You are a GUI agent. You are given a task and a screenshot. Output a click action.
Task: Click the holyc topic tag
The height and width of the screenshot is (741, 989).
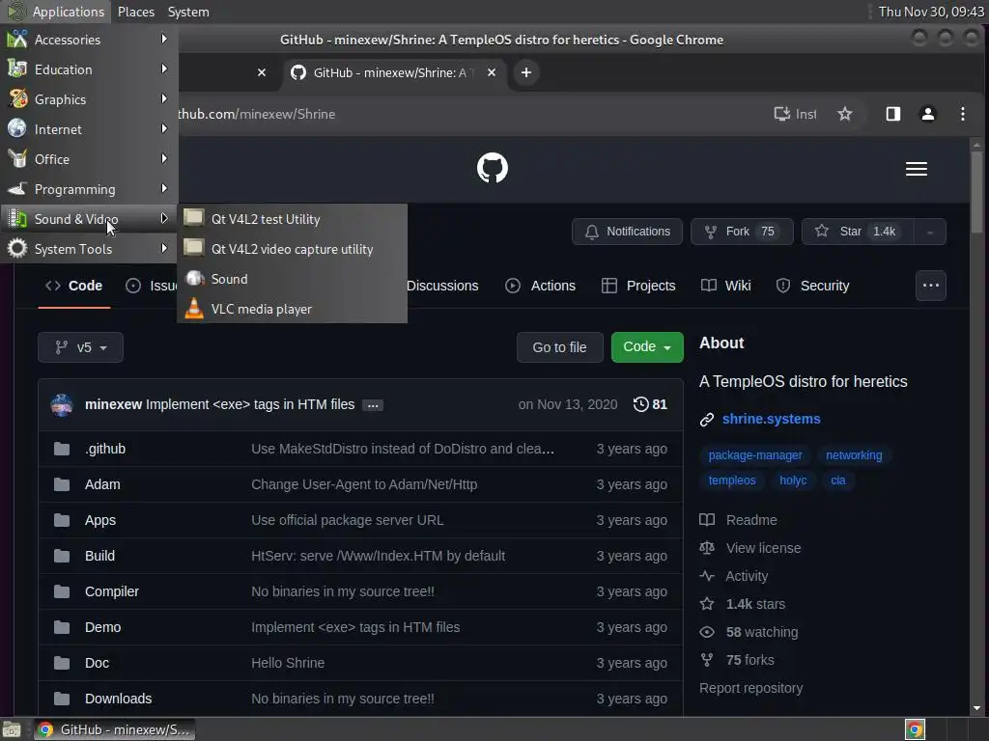click(x=793, y=480)
